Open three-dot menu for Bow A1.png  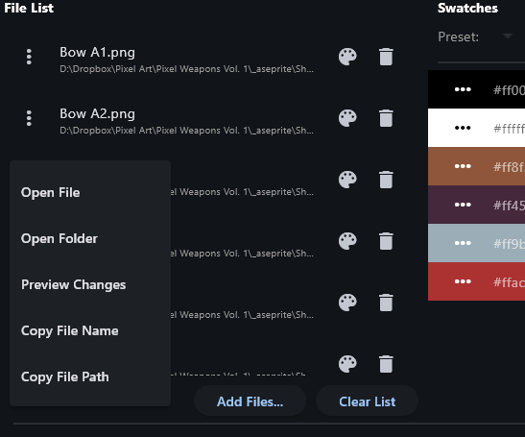[x=29, y=57]
